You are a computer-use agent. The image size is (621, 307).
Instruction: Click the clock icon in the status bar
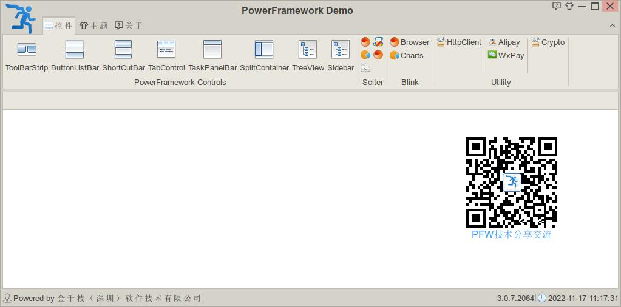[541, 298]
